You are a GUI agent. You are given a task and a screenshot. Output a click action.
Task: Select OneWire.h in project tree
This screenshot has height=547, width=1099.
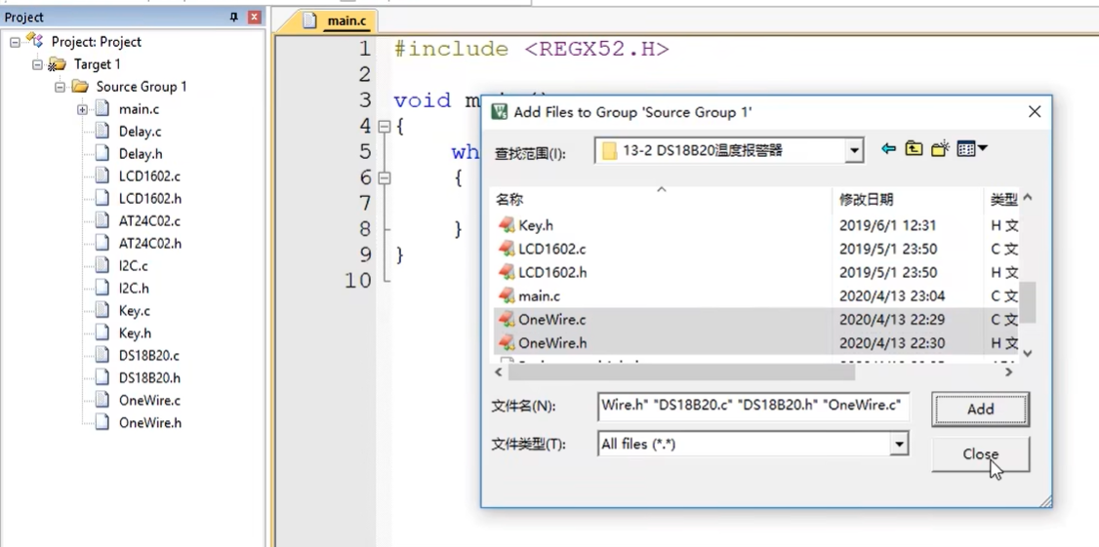point(150,423)
